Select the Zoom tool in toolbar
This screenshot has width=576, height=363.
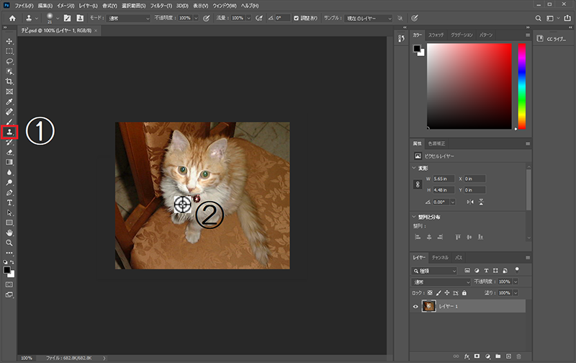coord(9,243)
